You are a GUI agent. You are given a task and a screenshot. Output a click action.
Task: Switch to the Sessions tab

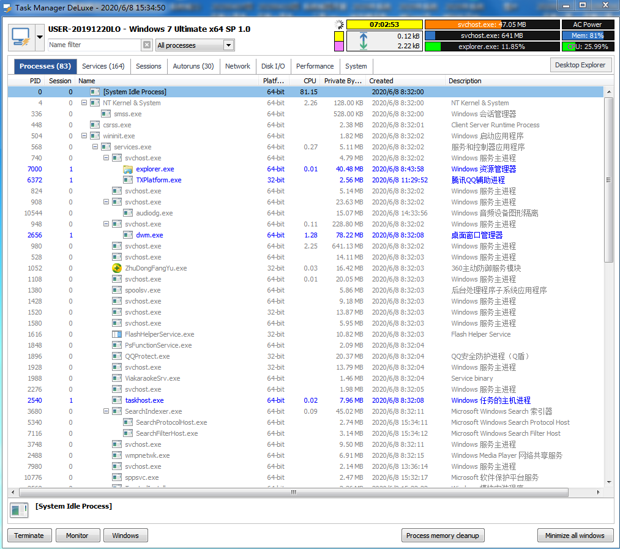coord(149,66)
